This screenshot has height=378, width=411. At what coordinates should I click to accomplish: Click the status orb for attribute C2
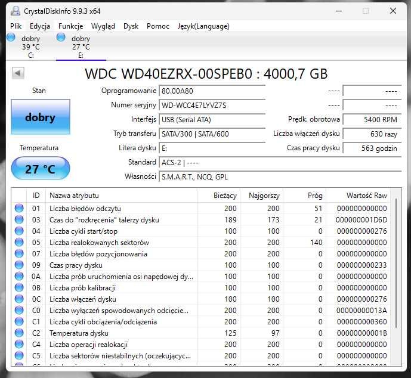19,333
